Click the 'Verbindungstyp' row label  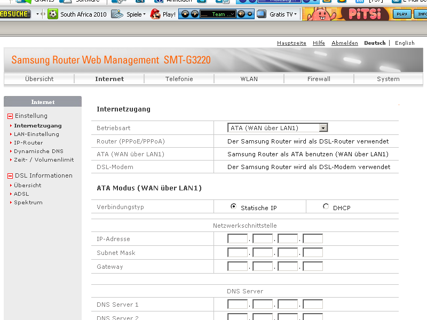121,207
